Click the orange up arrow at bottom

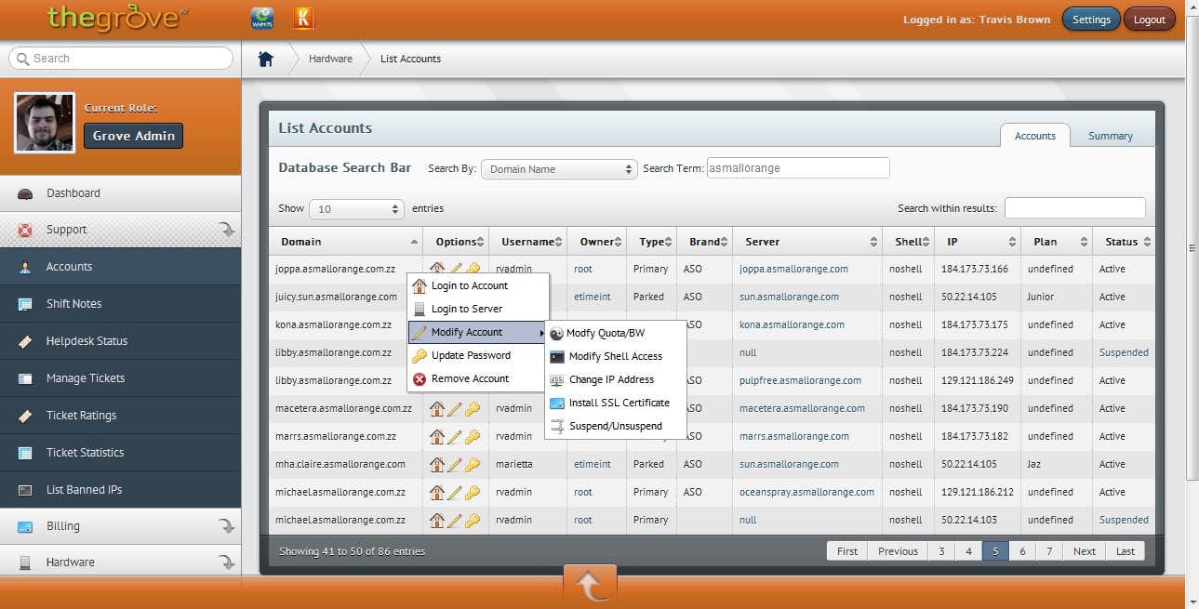pyautogui.click(x=589, y=586)
